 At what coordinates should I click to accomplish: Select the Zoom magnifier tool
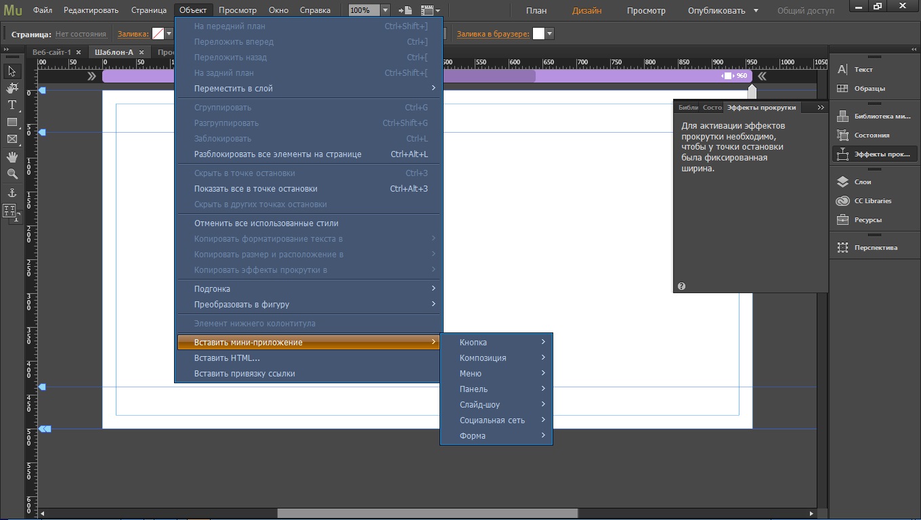[x=12, y=174]
